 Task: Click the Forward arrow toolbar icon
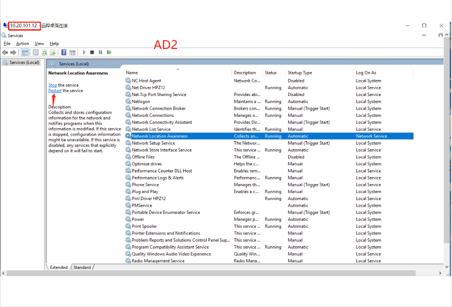(x=13, y=52)
